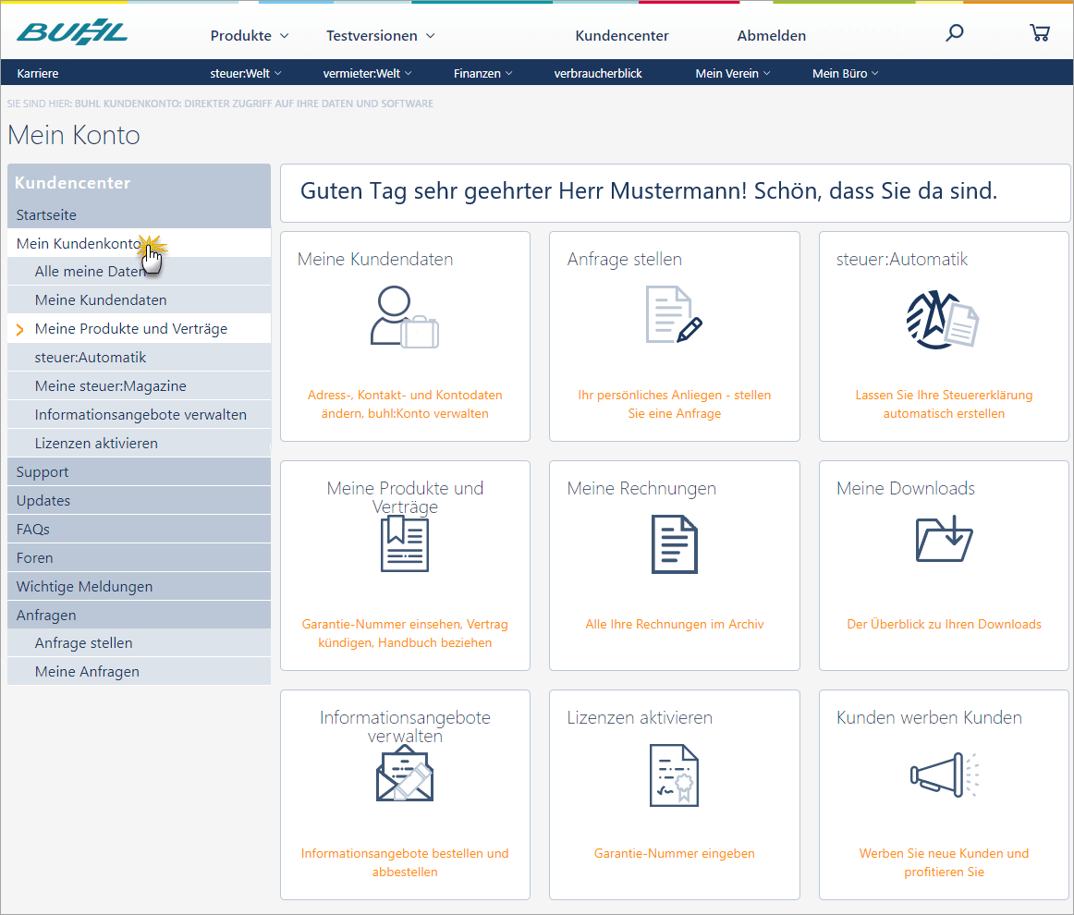The height and width of the screenshot is (915, 1074).
Task: Open the steuer:Automatik tile icon
Action: click(x=943, y=316)
